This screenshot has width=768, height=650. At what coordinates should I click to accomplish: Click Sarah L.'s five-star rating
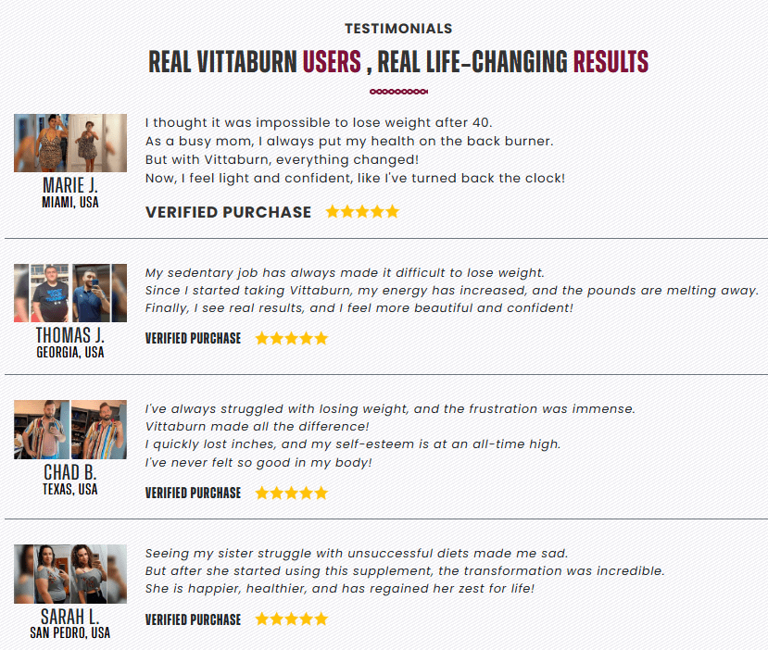tap(292, 619)
